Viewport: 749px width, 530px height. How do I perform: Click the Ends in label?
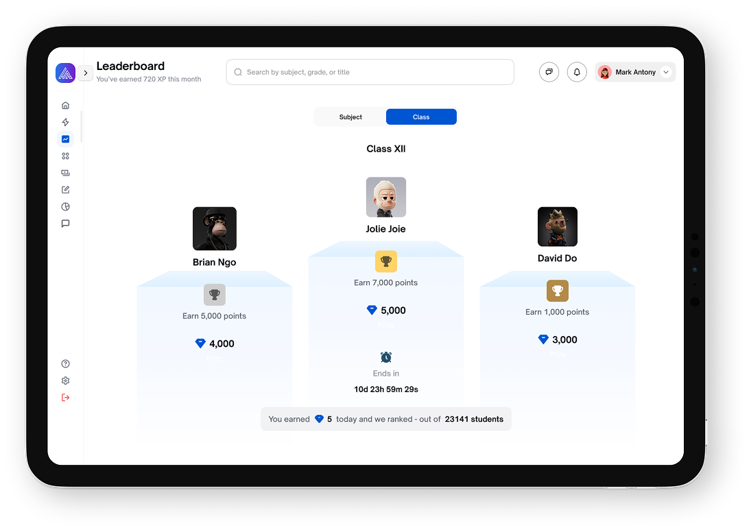point(386,374)
